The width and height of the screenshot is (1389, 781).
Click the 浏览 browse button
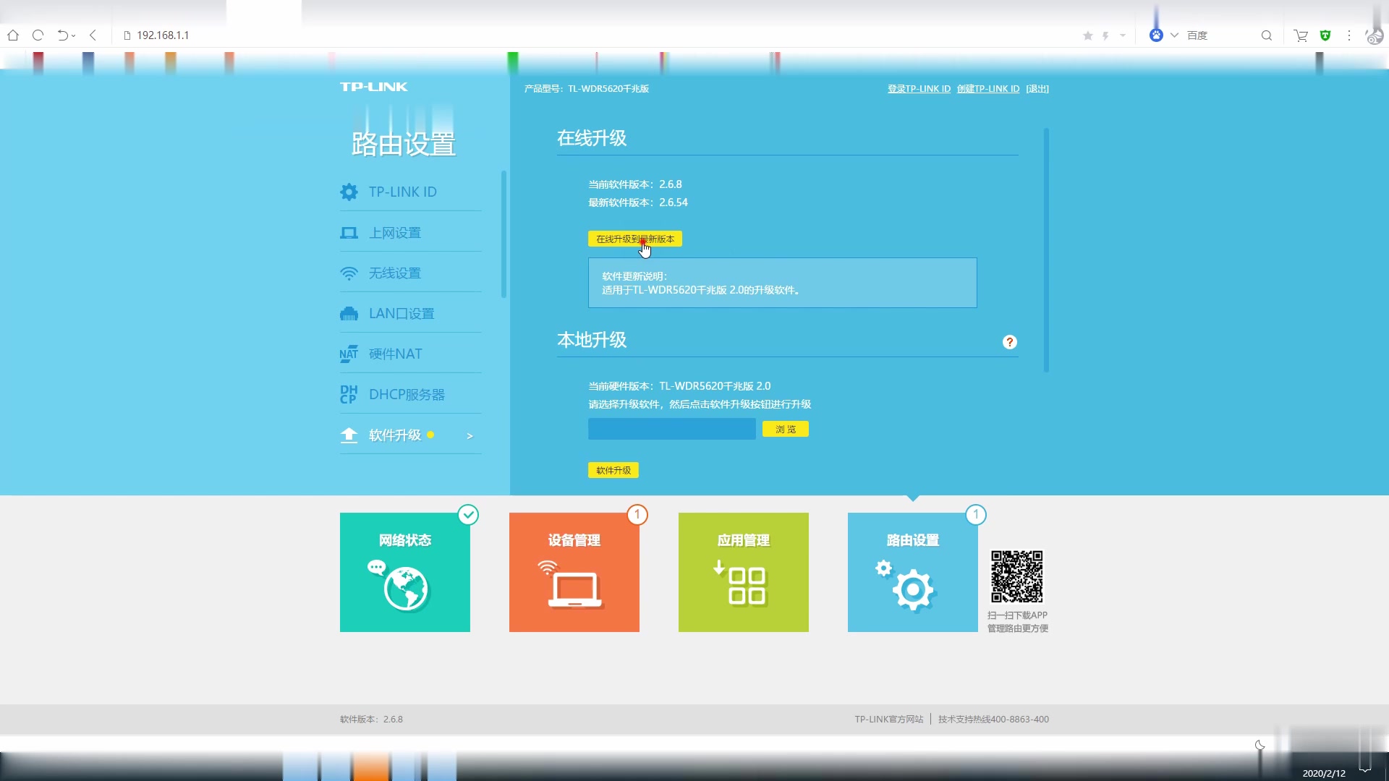click(x=786, y=430)
